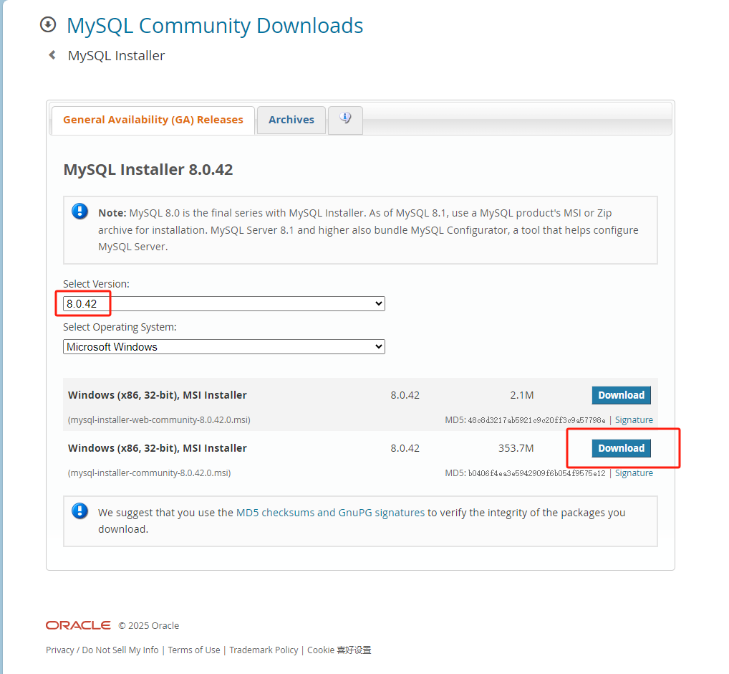This screenshot has height=674, width=729.
Task: Open Cookie 喜好设置 footer link
Action: 339,650
